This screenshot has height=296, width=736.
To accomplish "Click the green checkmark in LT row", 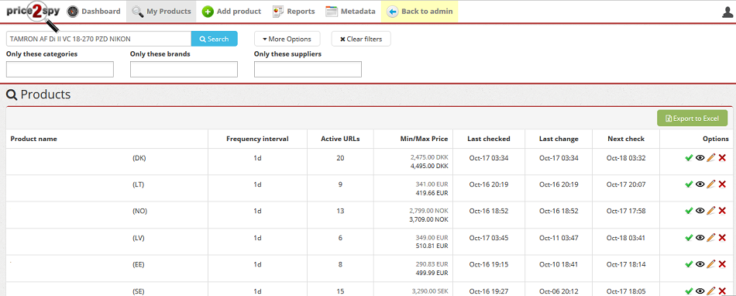I will coord(689,184).
